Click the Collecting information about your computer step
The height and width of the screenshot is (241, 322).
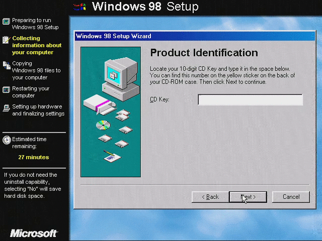coord(37,45)
